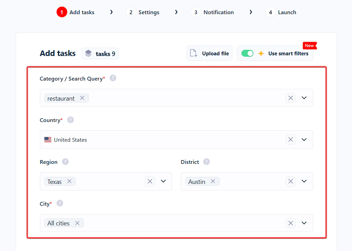Remove the Texas region tag
The height and width of the screenshot is (251, 352).
(x=69, y=181)
